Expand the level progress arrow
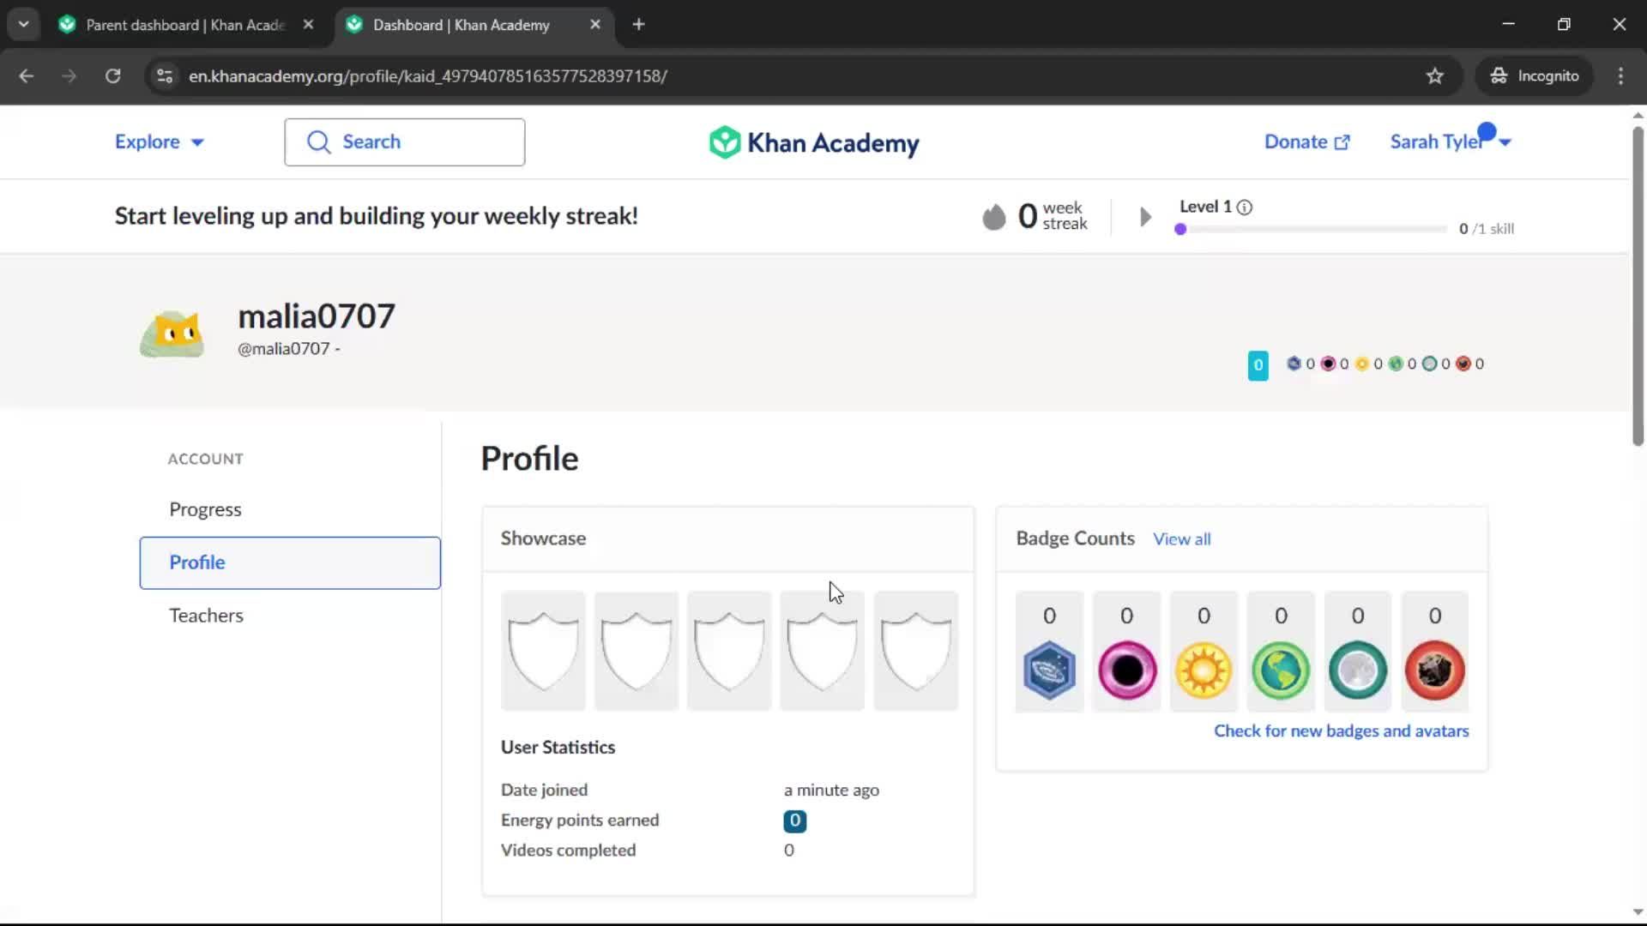This screenshot has height=926, width=1647. tap(1145, 217)
